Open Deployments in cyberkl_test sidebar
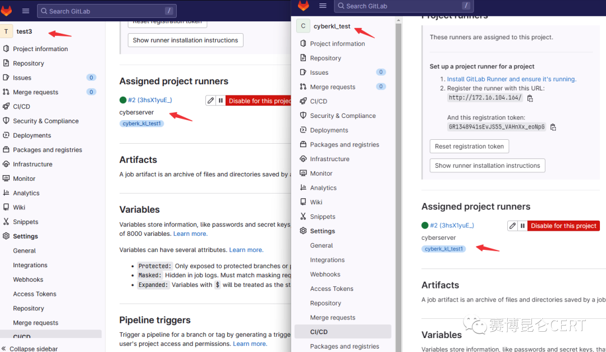Image resolution: width=606 pixels, height=352 pixels. point(329,130)
